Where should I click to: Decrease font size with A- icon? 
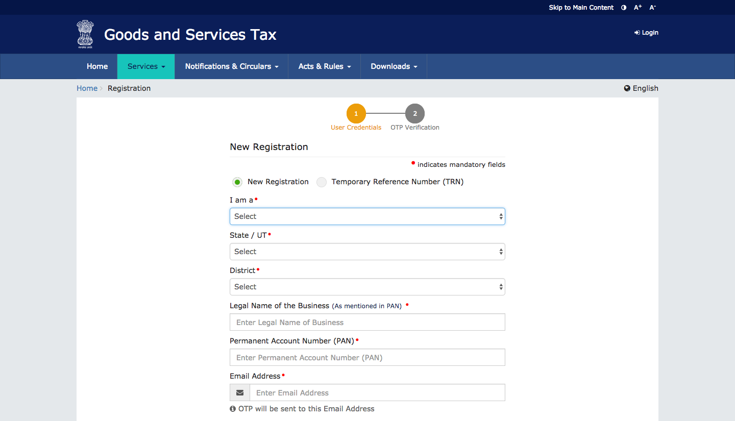point(652,8)
